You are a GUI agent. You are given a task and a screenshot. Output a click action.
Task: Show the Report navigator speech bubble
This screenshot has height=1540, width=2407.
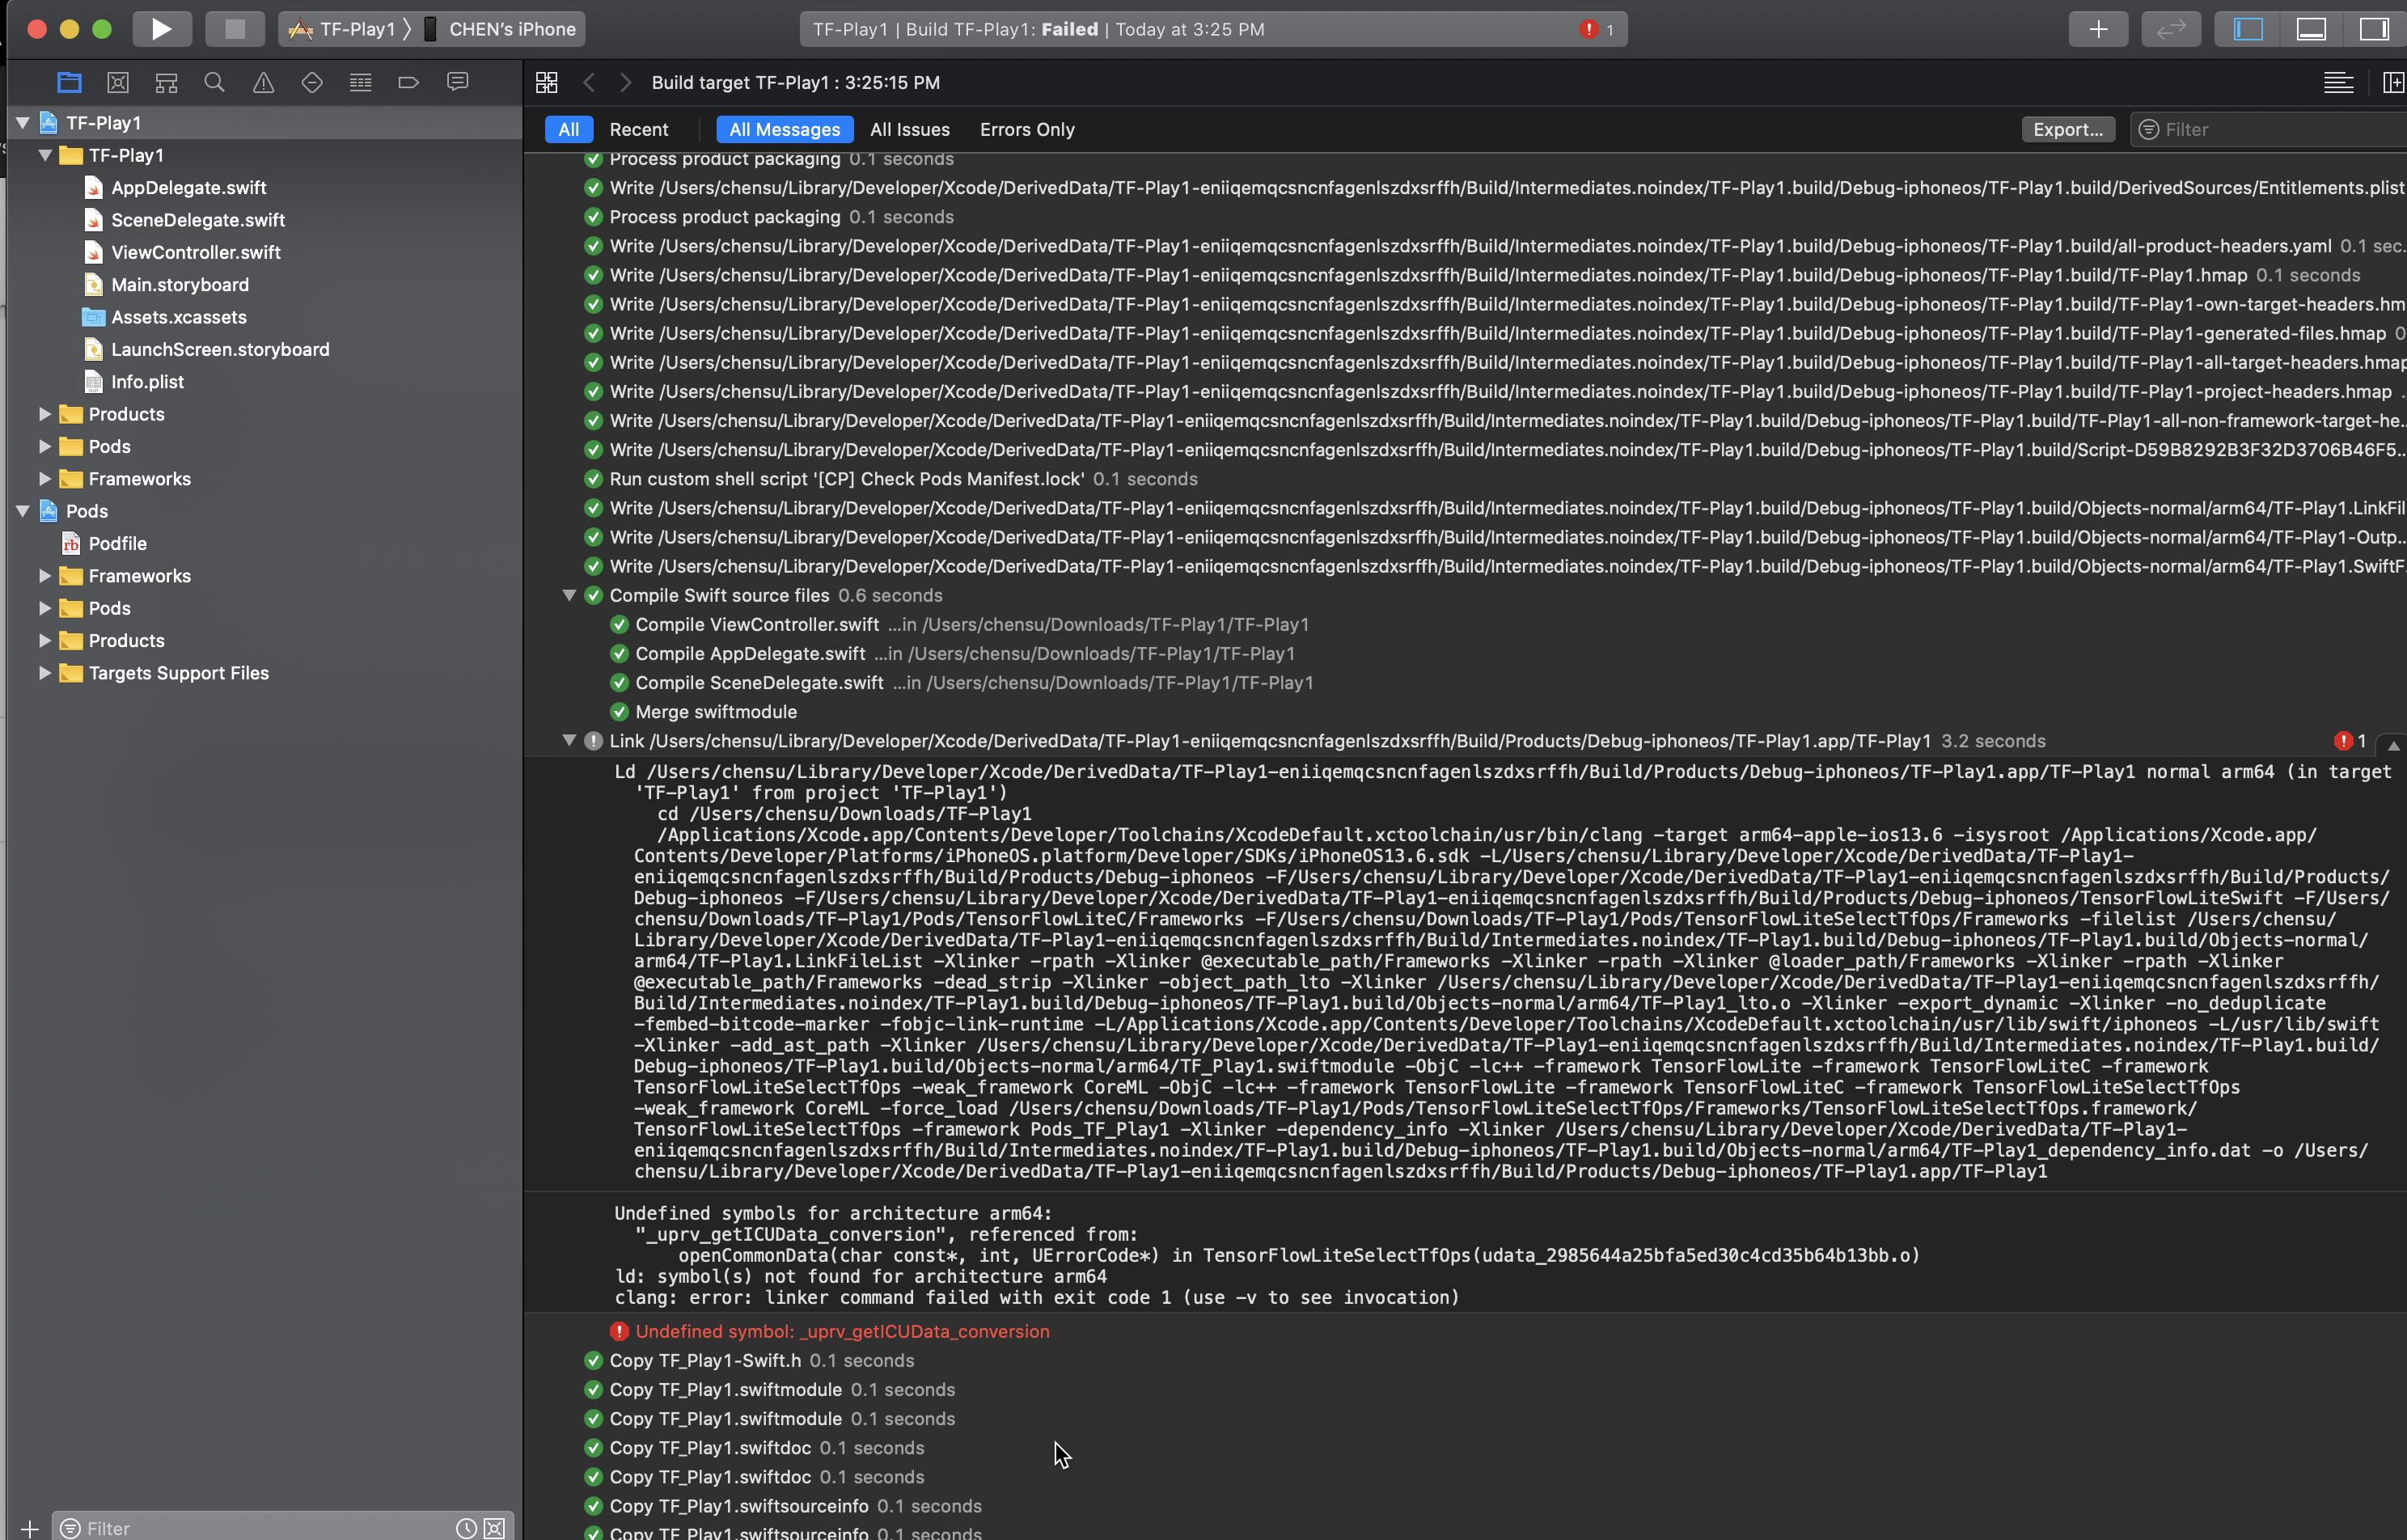(457, 82)
